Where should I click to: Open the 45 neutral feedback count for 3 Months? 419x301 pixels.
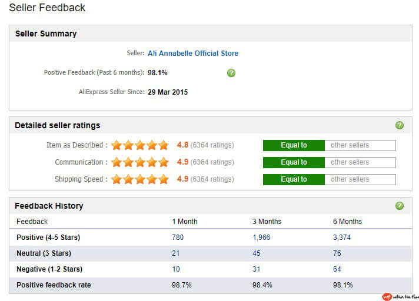257,253
